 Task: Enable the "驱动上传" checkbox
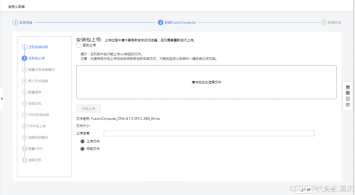(x=78, y=45)
